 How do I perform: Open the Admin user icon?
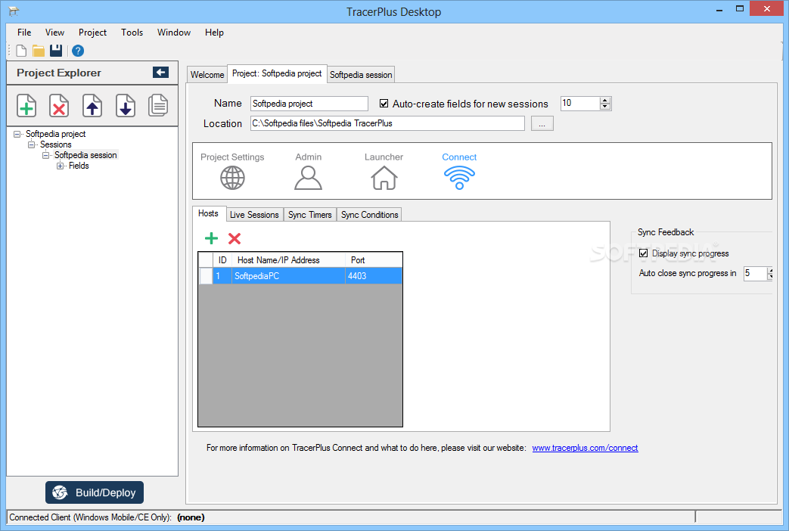tap(308, 178)
